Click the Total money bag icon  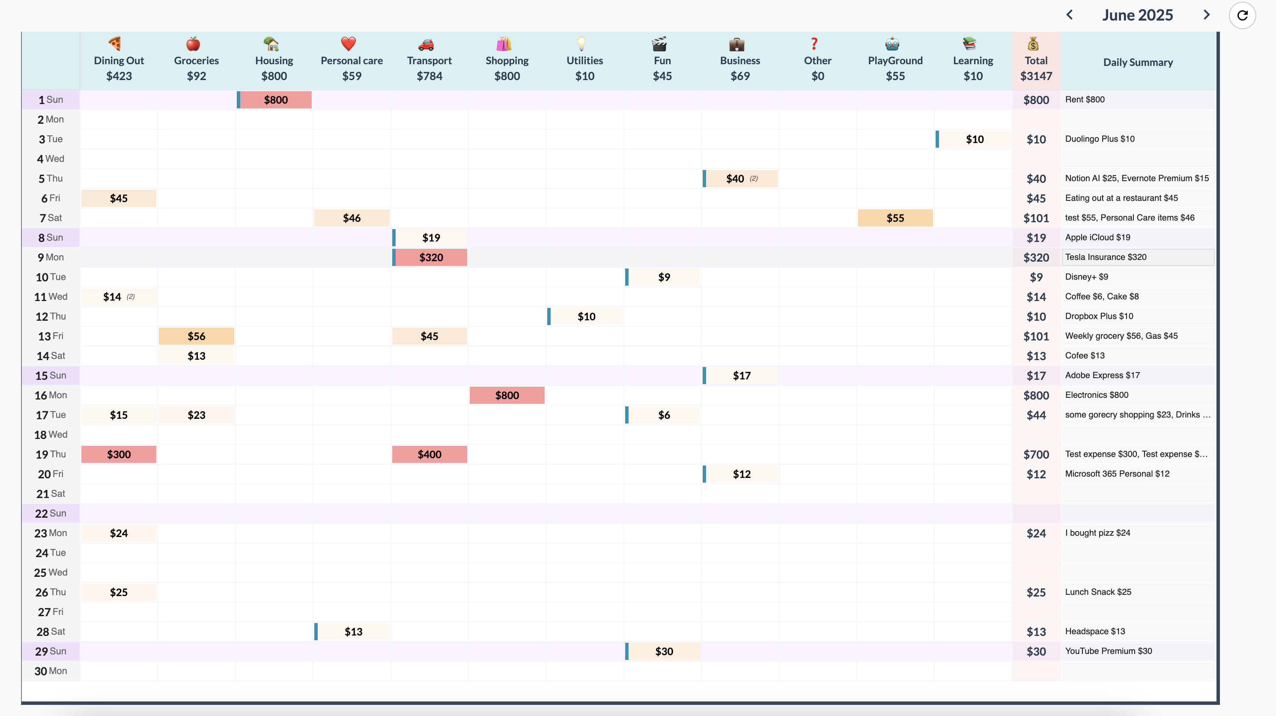tap(1033, 44)
